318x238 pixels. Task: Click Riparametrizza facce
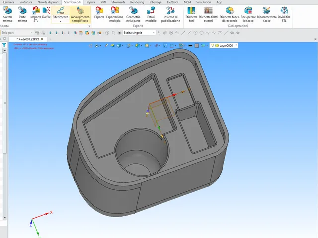coord(267,14)
